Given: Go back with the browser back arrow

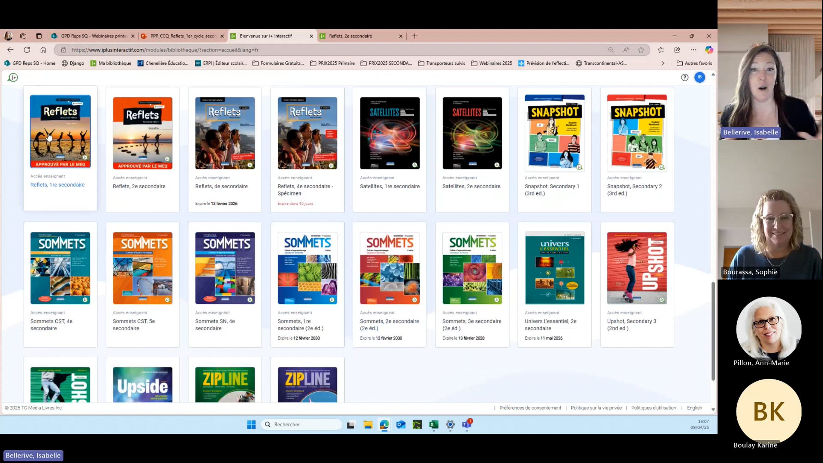Looking at the screenshot, I should coord(10,50).
